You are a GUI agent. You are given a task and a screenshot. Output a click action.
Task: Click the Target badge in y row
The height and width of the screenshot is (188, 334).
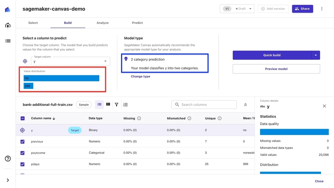click(75, 130)
